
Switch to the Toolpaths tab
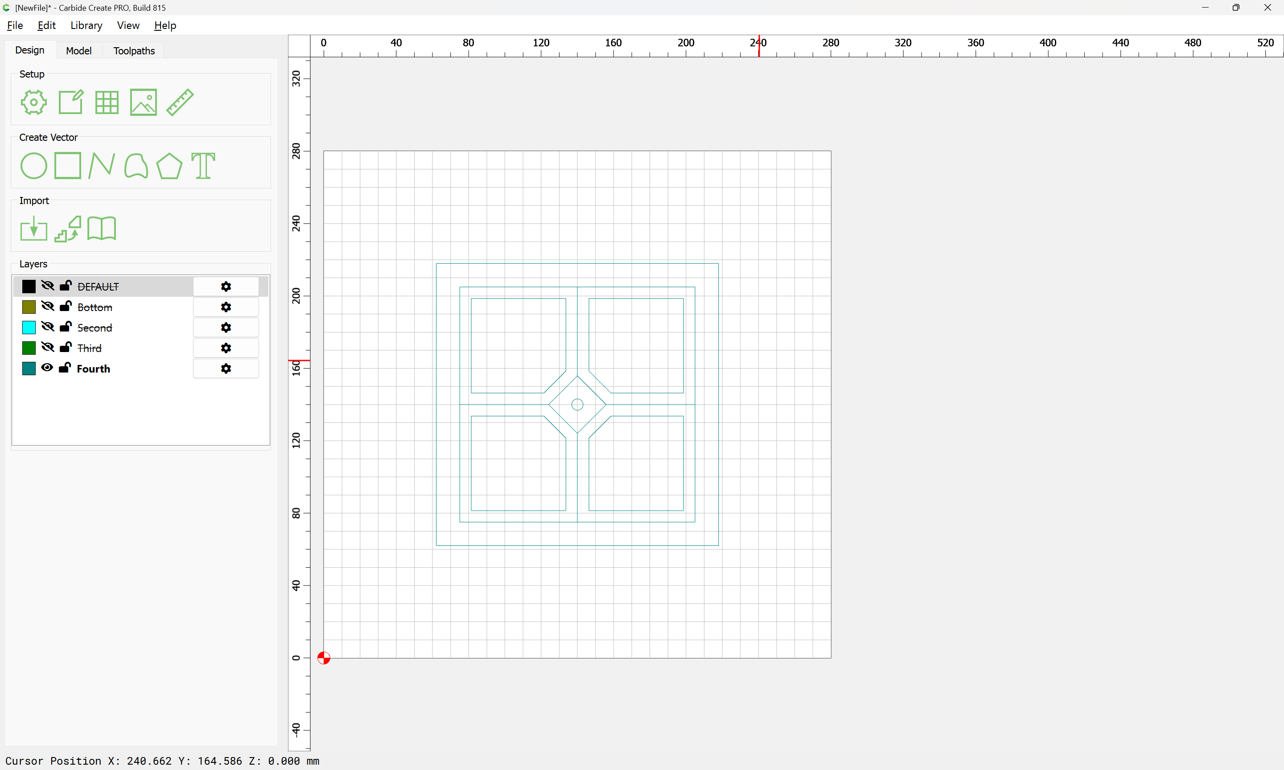click(134, 50)
